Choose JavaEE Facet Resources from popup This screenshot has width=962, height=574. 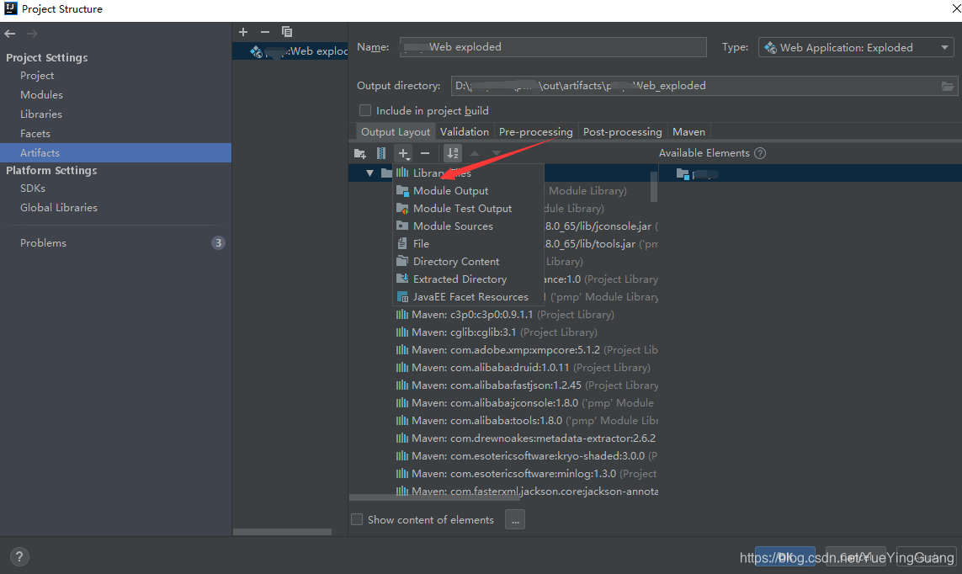468,297
